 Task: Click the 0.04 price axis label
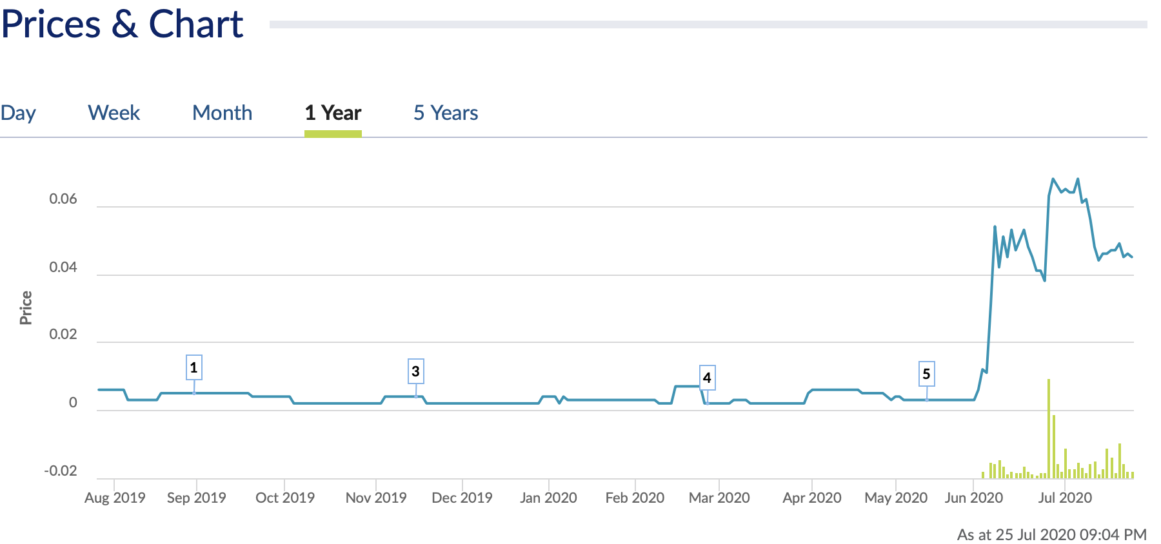[x=63, y=267]
